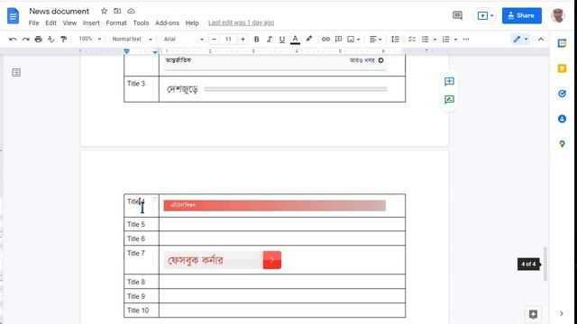Insert a checklist from toolbar

pyautogui.click(x=412, y=39)
